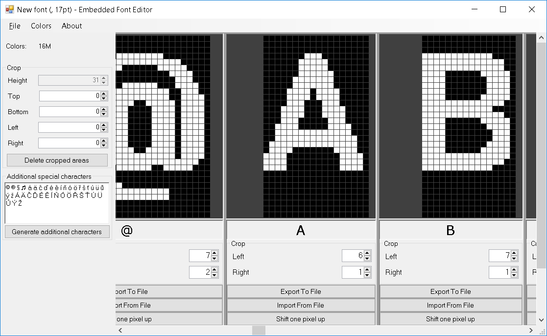Decrease the Bottom crop value

(x=103, y=114)
